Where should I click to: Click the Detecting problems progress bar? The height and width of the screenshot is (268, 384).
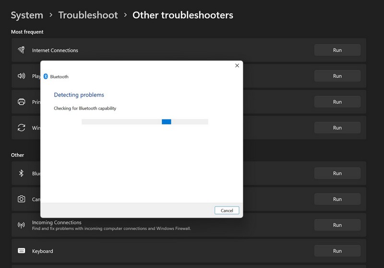pos(144,122)
